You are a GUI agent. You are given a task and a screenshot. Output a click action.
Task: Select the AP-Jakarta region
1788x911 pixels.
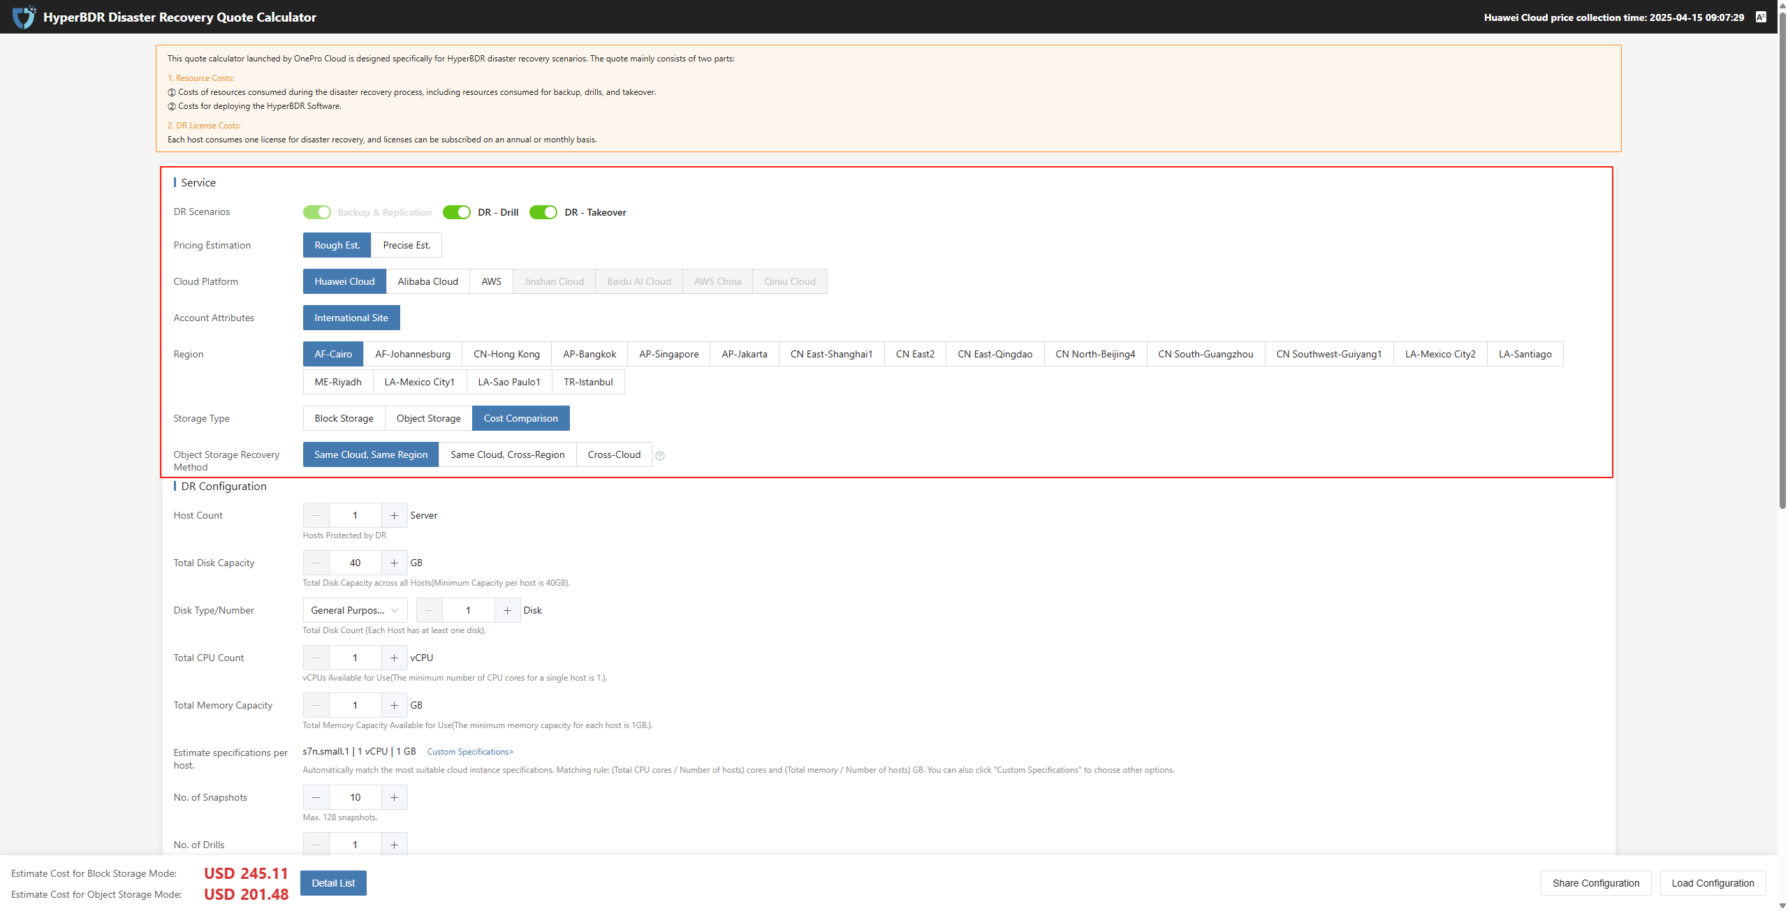745,354
